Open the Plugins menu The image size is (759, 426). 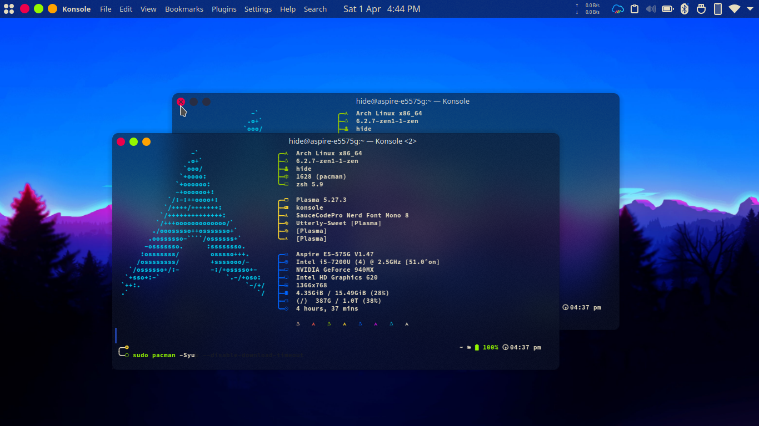pyautogui.click(x=224, y=9)
